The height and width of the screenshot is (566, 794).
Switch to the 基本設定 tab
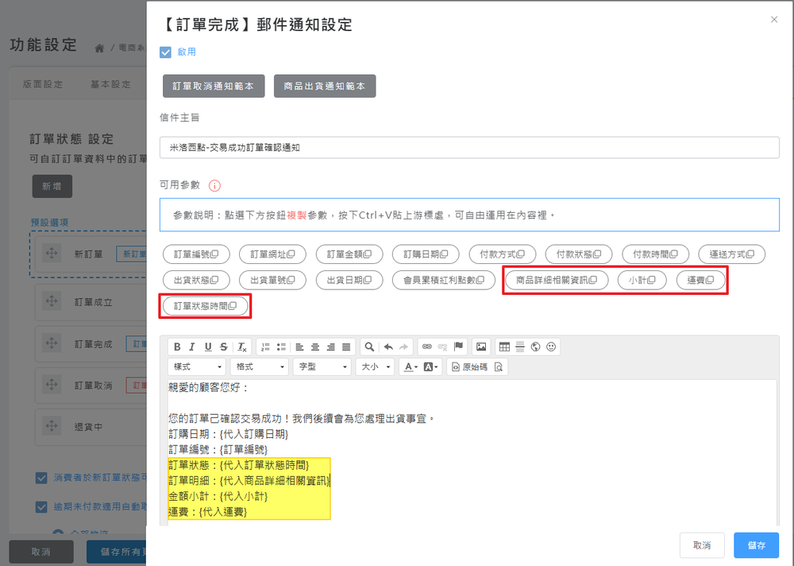coord(110,84)
